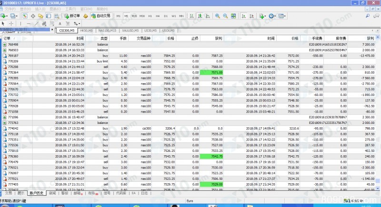This screenshot has width=381, height=207.
Task: Switch chart to line chart icon
Action: (x=208, y=16)
